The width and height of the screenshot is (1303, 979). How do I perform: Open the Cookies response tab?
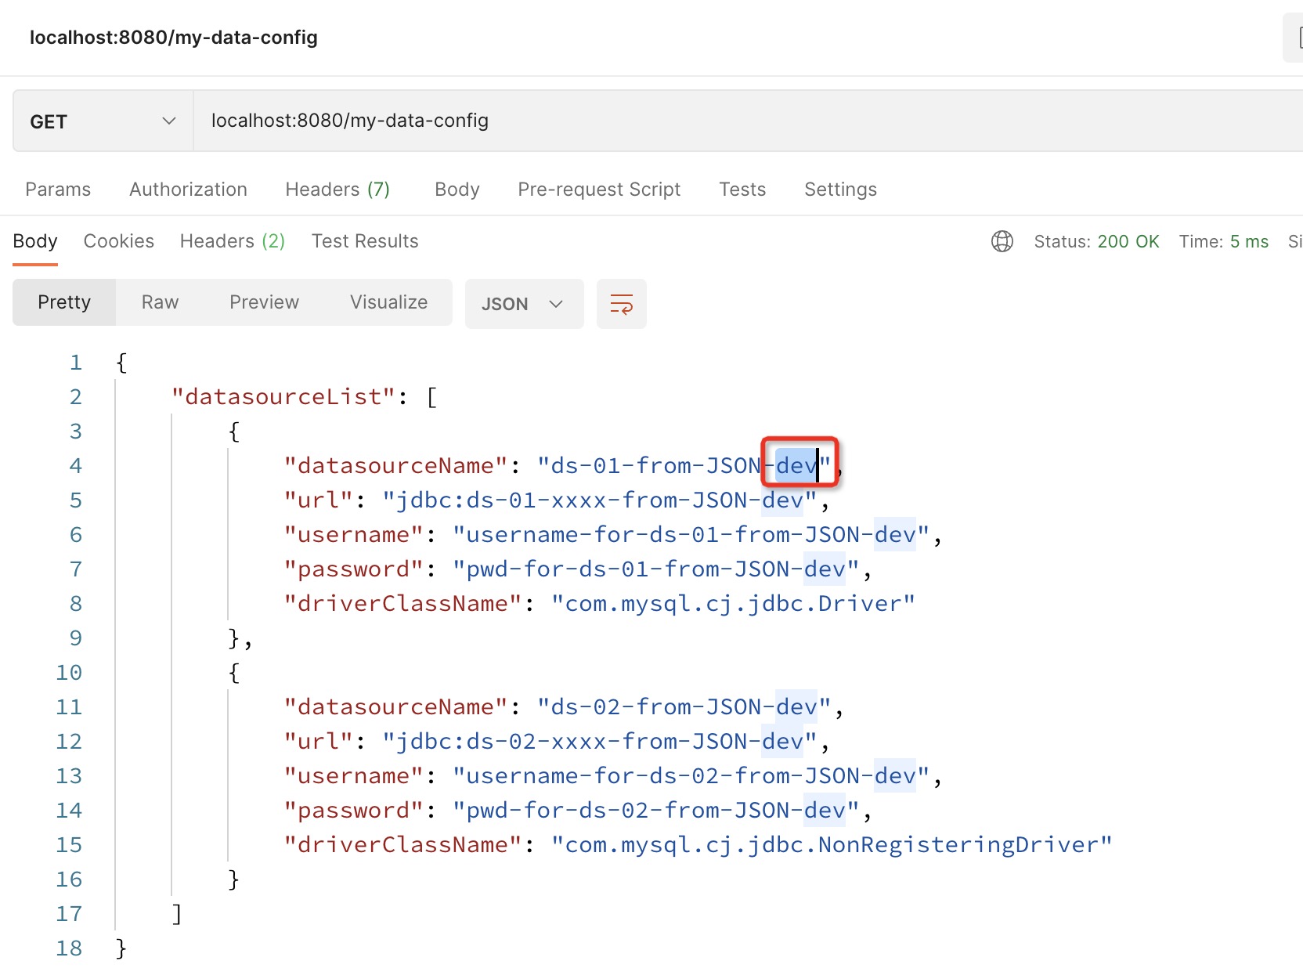click(x=118, y=240)
